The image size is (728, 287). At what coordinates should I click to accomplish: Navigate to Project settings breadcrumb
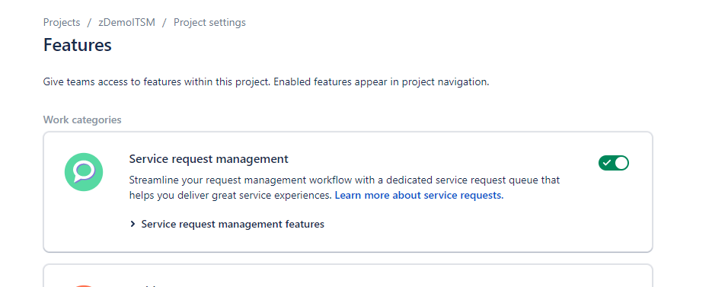tap(210, 22)
